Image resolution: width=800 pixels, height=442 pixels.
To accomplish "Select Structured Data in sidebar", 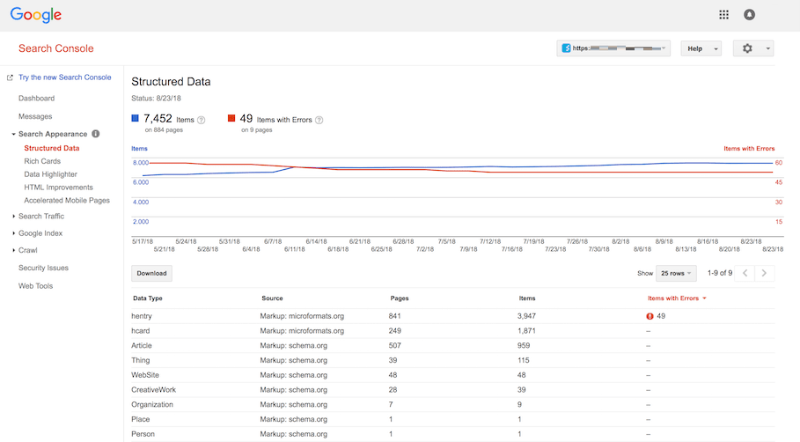I will (x=52, y=148).
